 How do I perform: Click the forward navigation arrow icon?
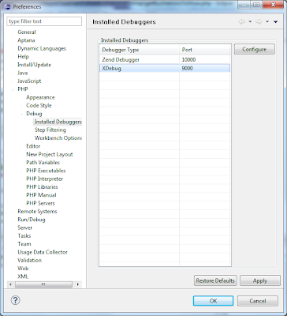259,22
